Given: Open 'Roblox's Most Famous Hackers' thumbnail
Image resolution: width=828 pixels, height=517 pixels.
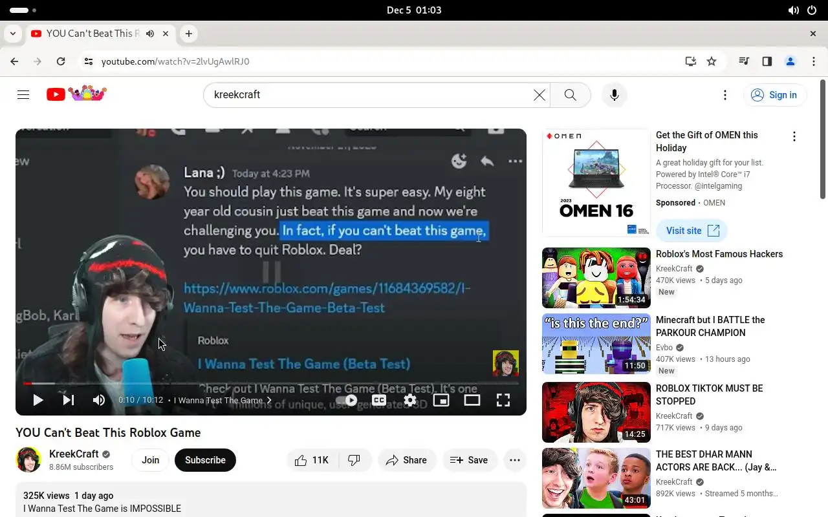Looking at the screenshot, I should pos(596,278).
